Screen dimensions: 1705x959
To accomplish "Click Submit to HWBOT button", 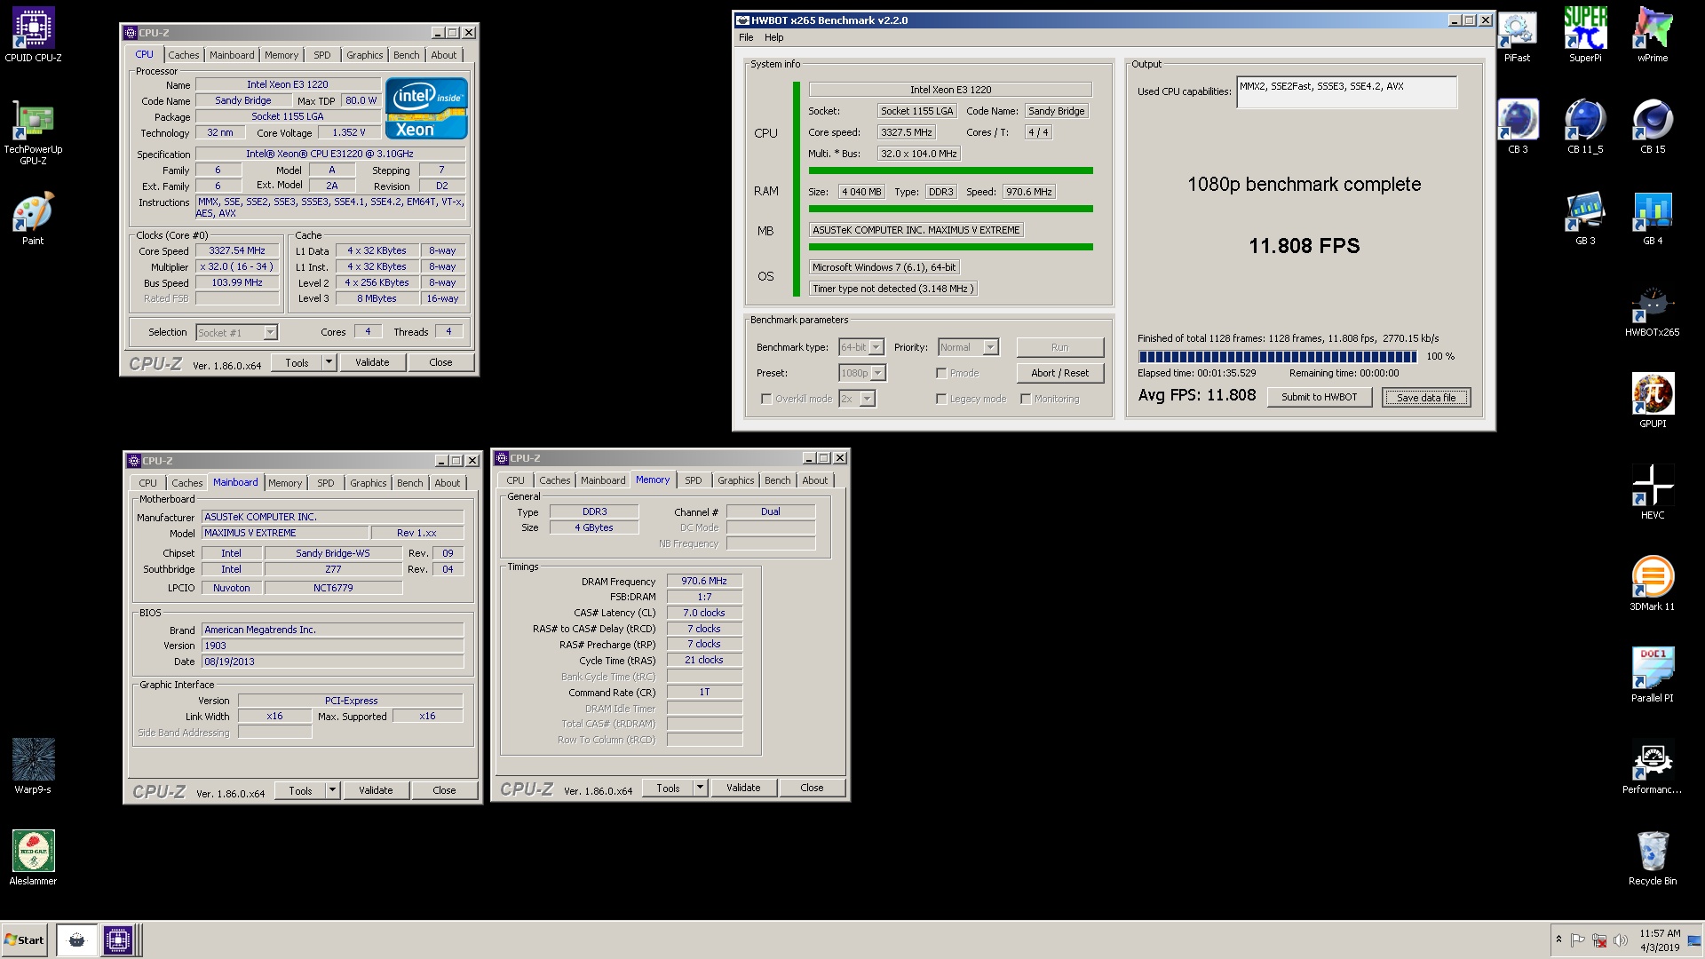I will (x=1319, y=397).
